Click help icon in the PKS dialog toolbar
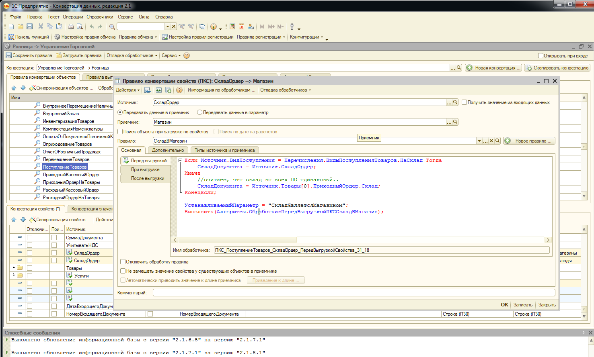The image size is (594, 357). click(x=179, y=90)
